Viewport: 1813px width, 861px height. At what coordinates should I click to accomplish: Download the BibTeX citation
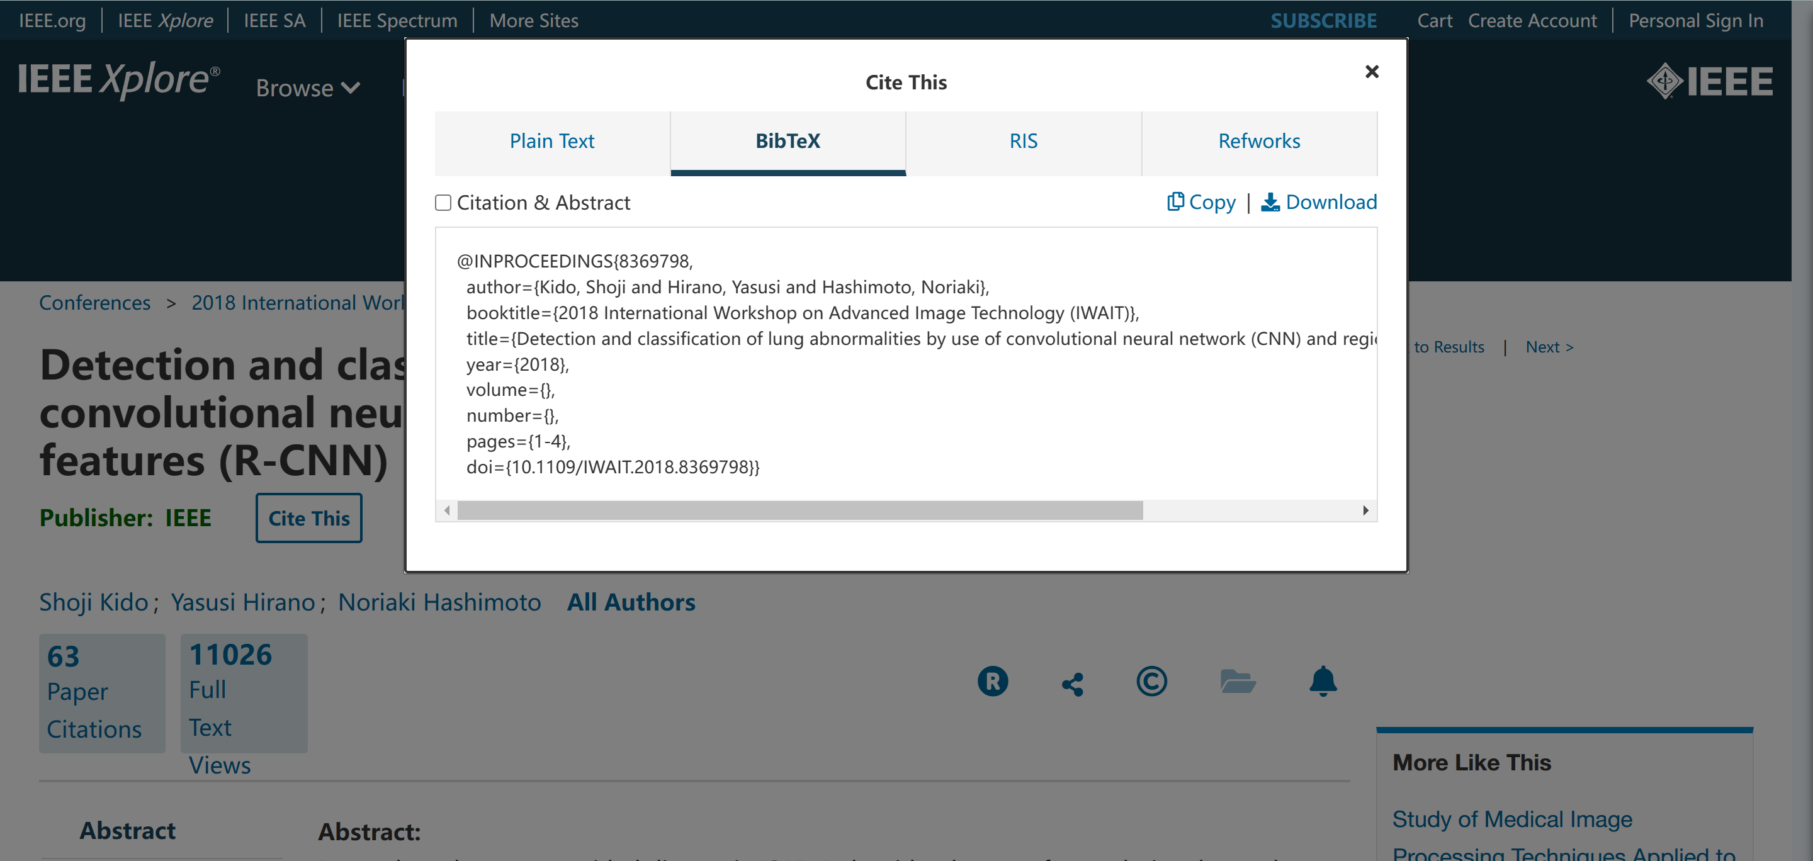(x=1318, y=202)
